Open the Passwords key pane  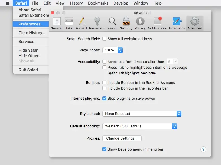pos(97,23)
